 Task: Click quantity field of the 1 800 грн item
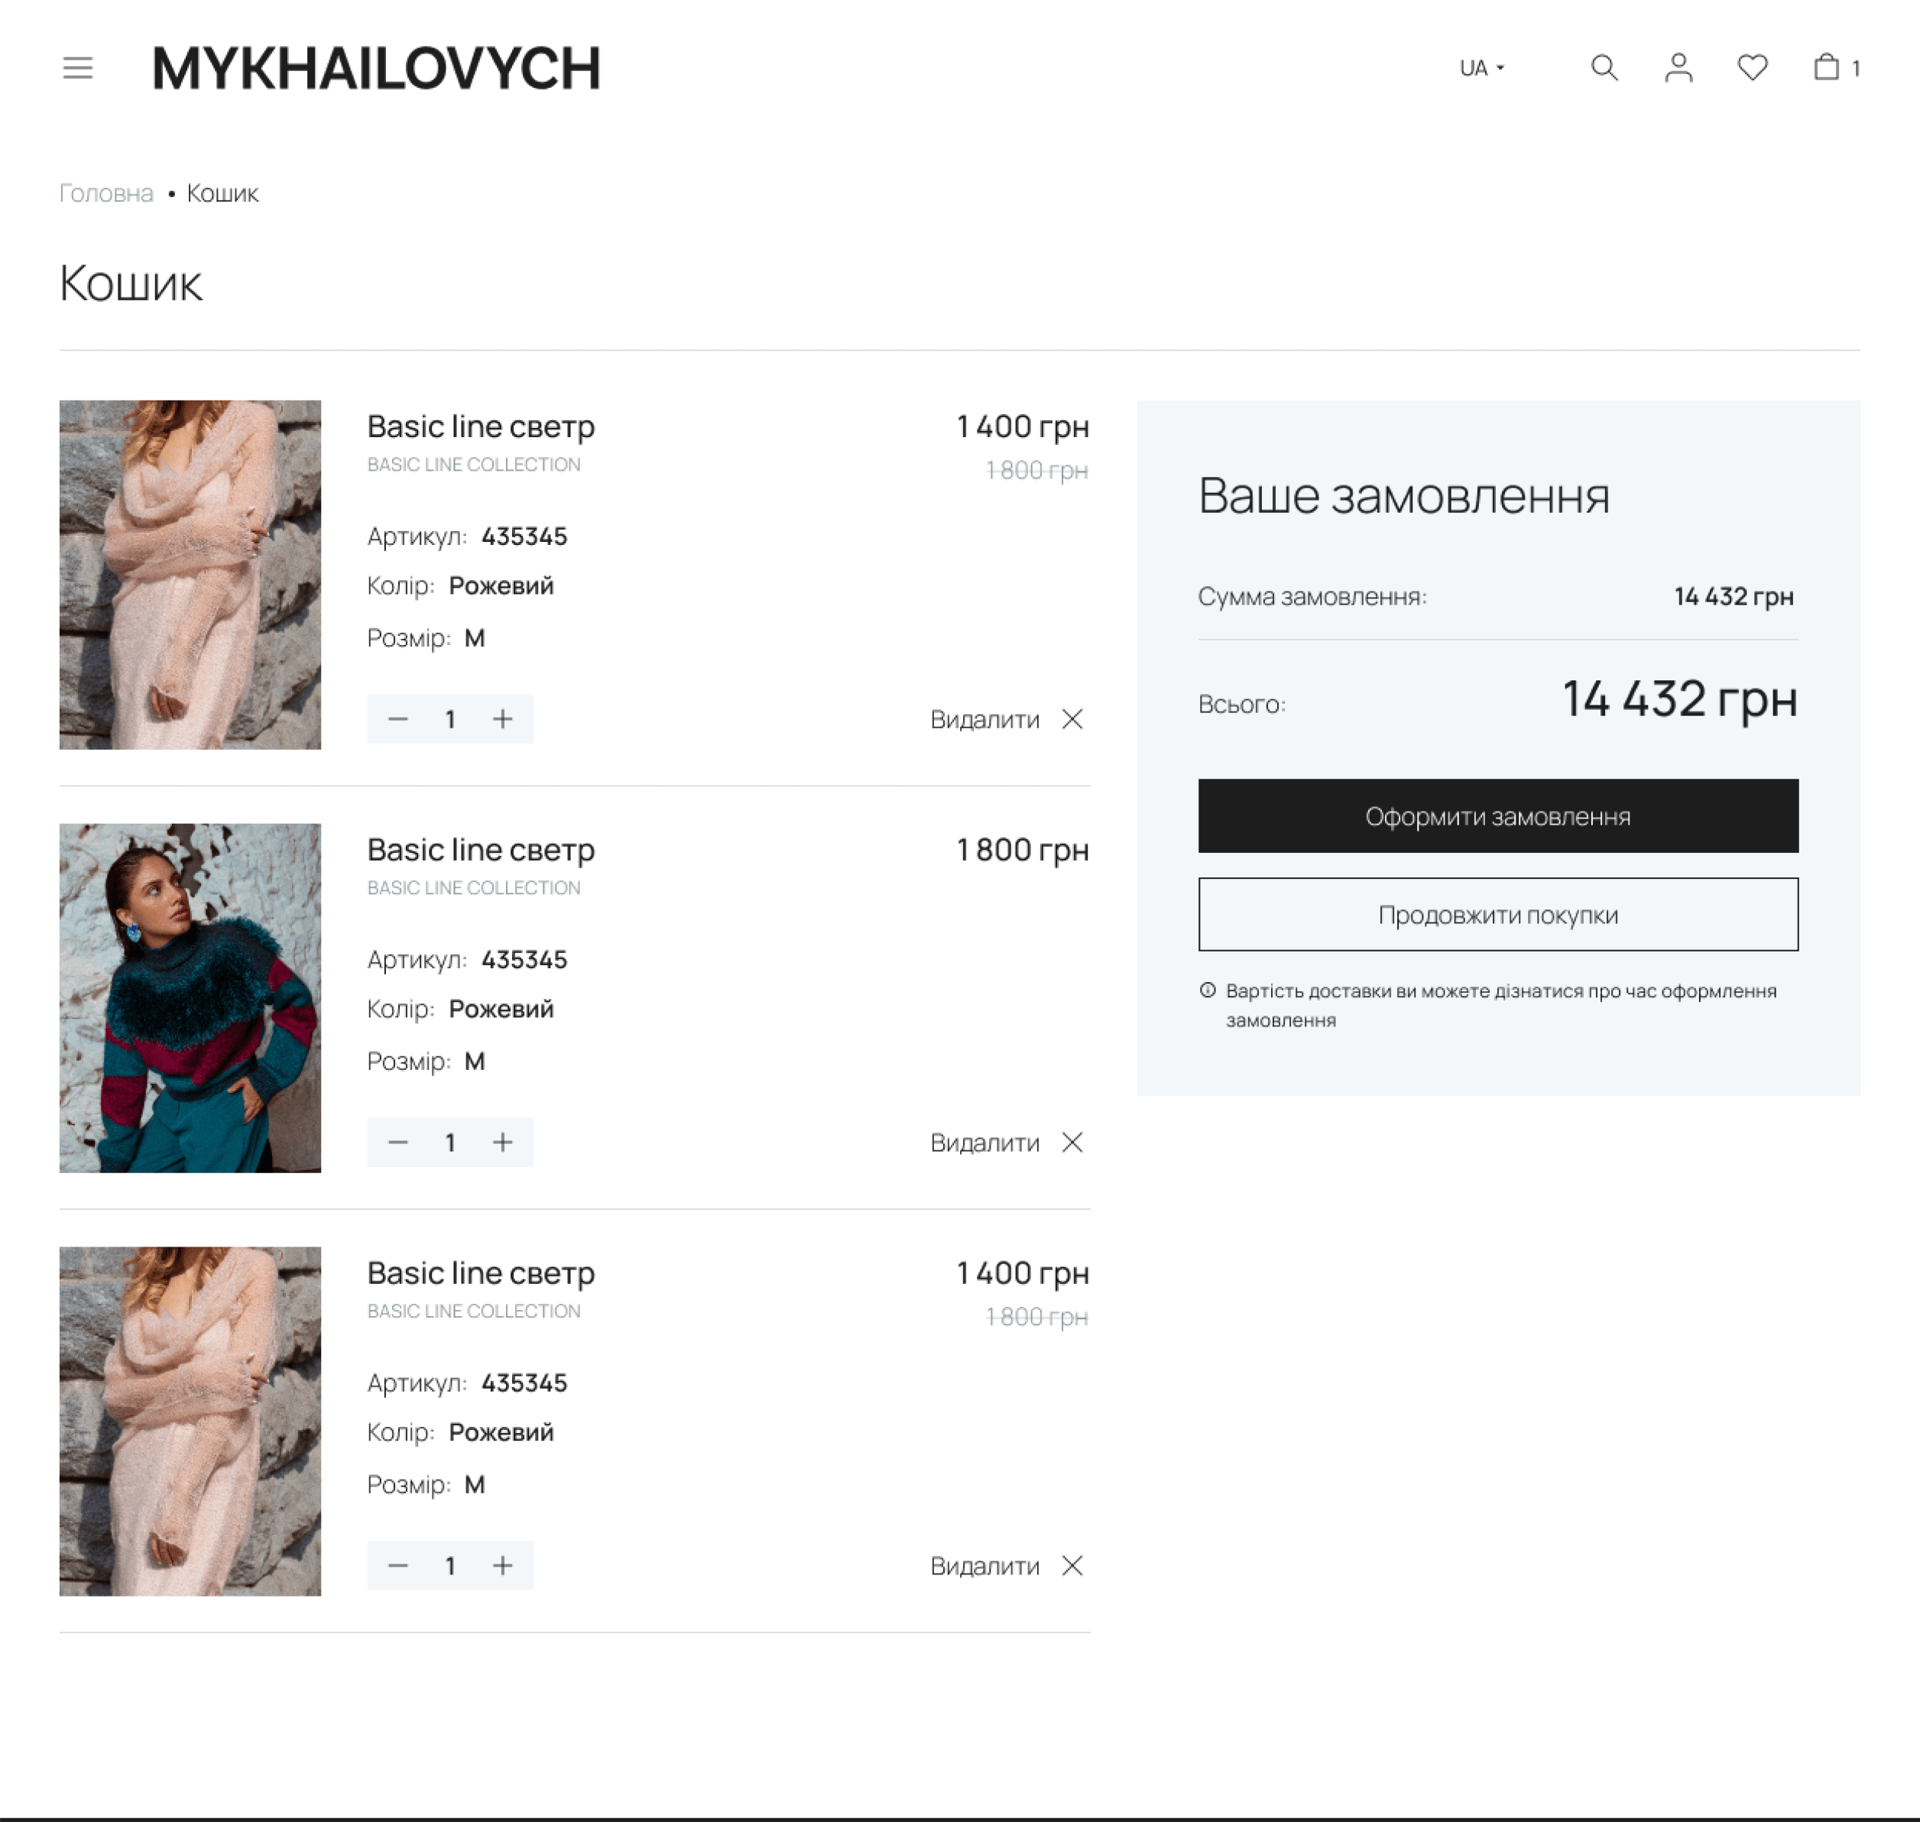pyautogui.click(x=449, y=1142)
